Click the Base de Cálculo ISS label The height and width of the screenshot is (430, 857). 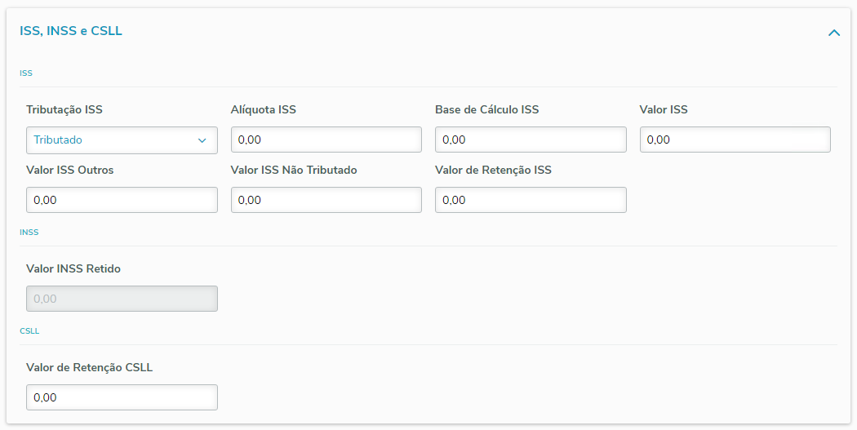pyautogui.click(x=486, y=110)
